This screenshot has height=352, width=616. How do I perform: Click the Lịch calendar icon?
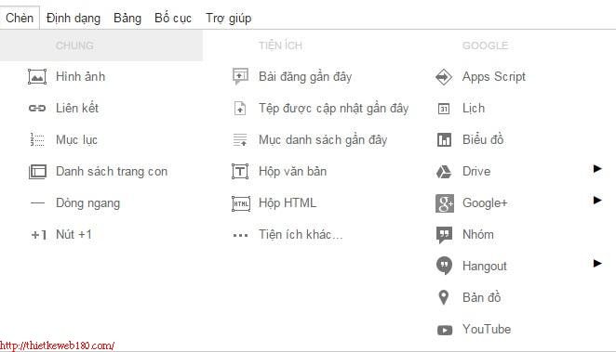pos(444,109)
